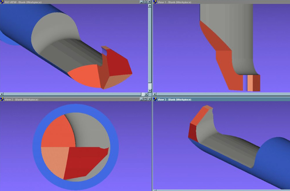Click ISO VIEW horizontal scrollbar left arrow
Image resolution: width=290 pixels, height=191 pixels.
pyautogui.click(x=2, y=94)
